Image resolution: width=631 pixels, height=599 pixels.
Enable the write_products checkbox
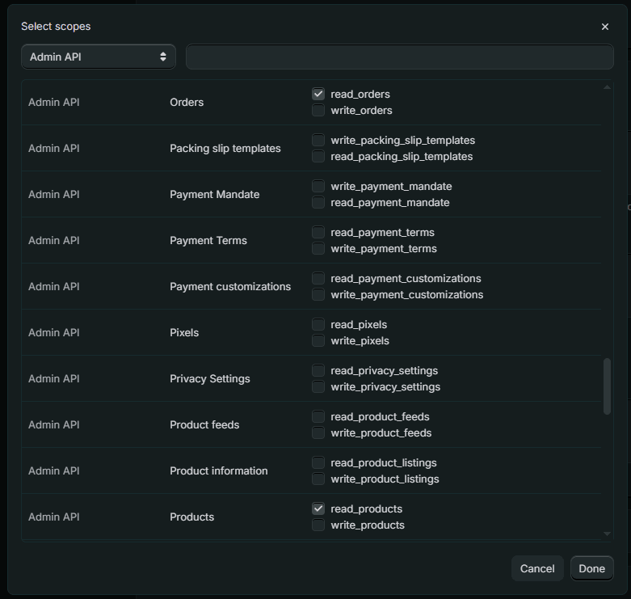(x=318, y=525)
